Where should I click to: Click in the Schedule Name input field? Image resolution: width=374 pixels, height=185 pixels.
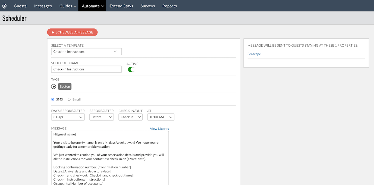click(86, 69)
